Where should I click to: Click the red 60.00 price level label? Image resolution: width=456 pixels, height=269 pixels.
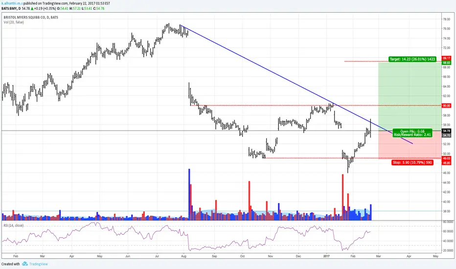(x=446, y=106)
